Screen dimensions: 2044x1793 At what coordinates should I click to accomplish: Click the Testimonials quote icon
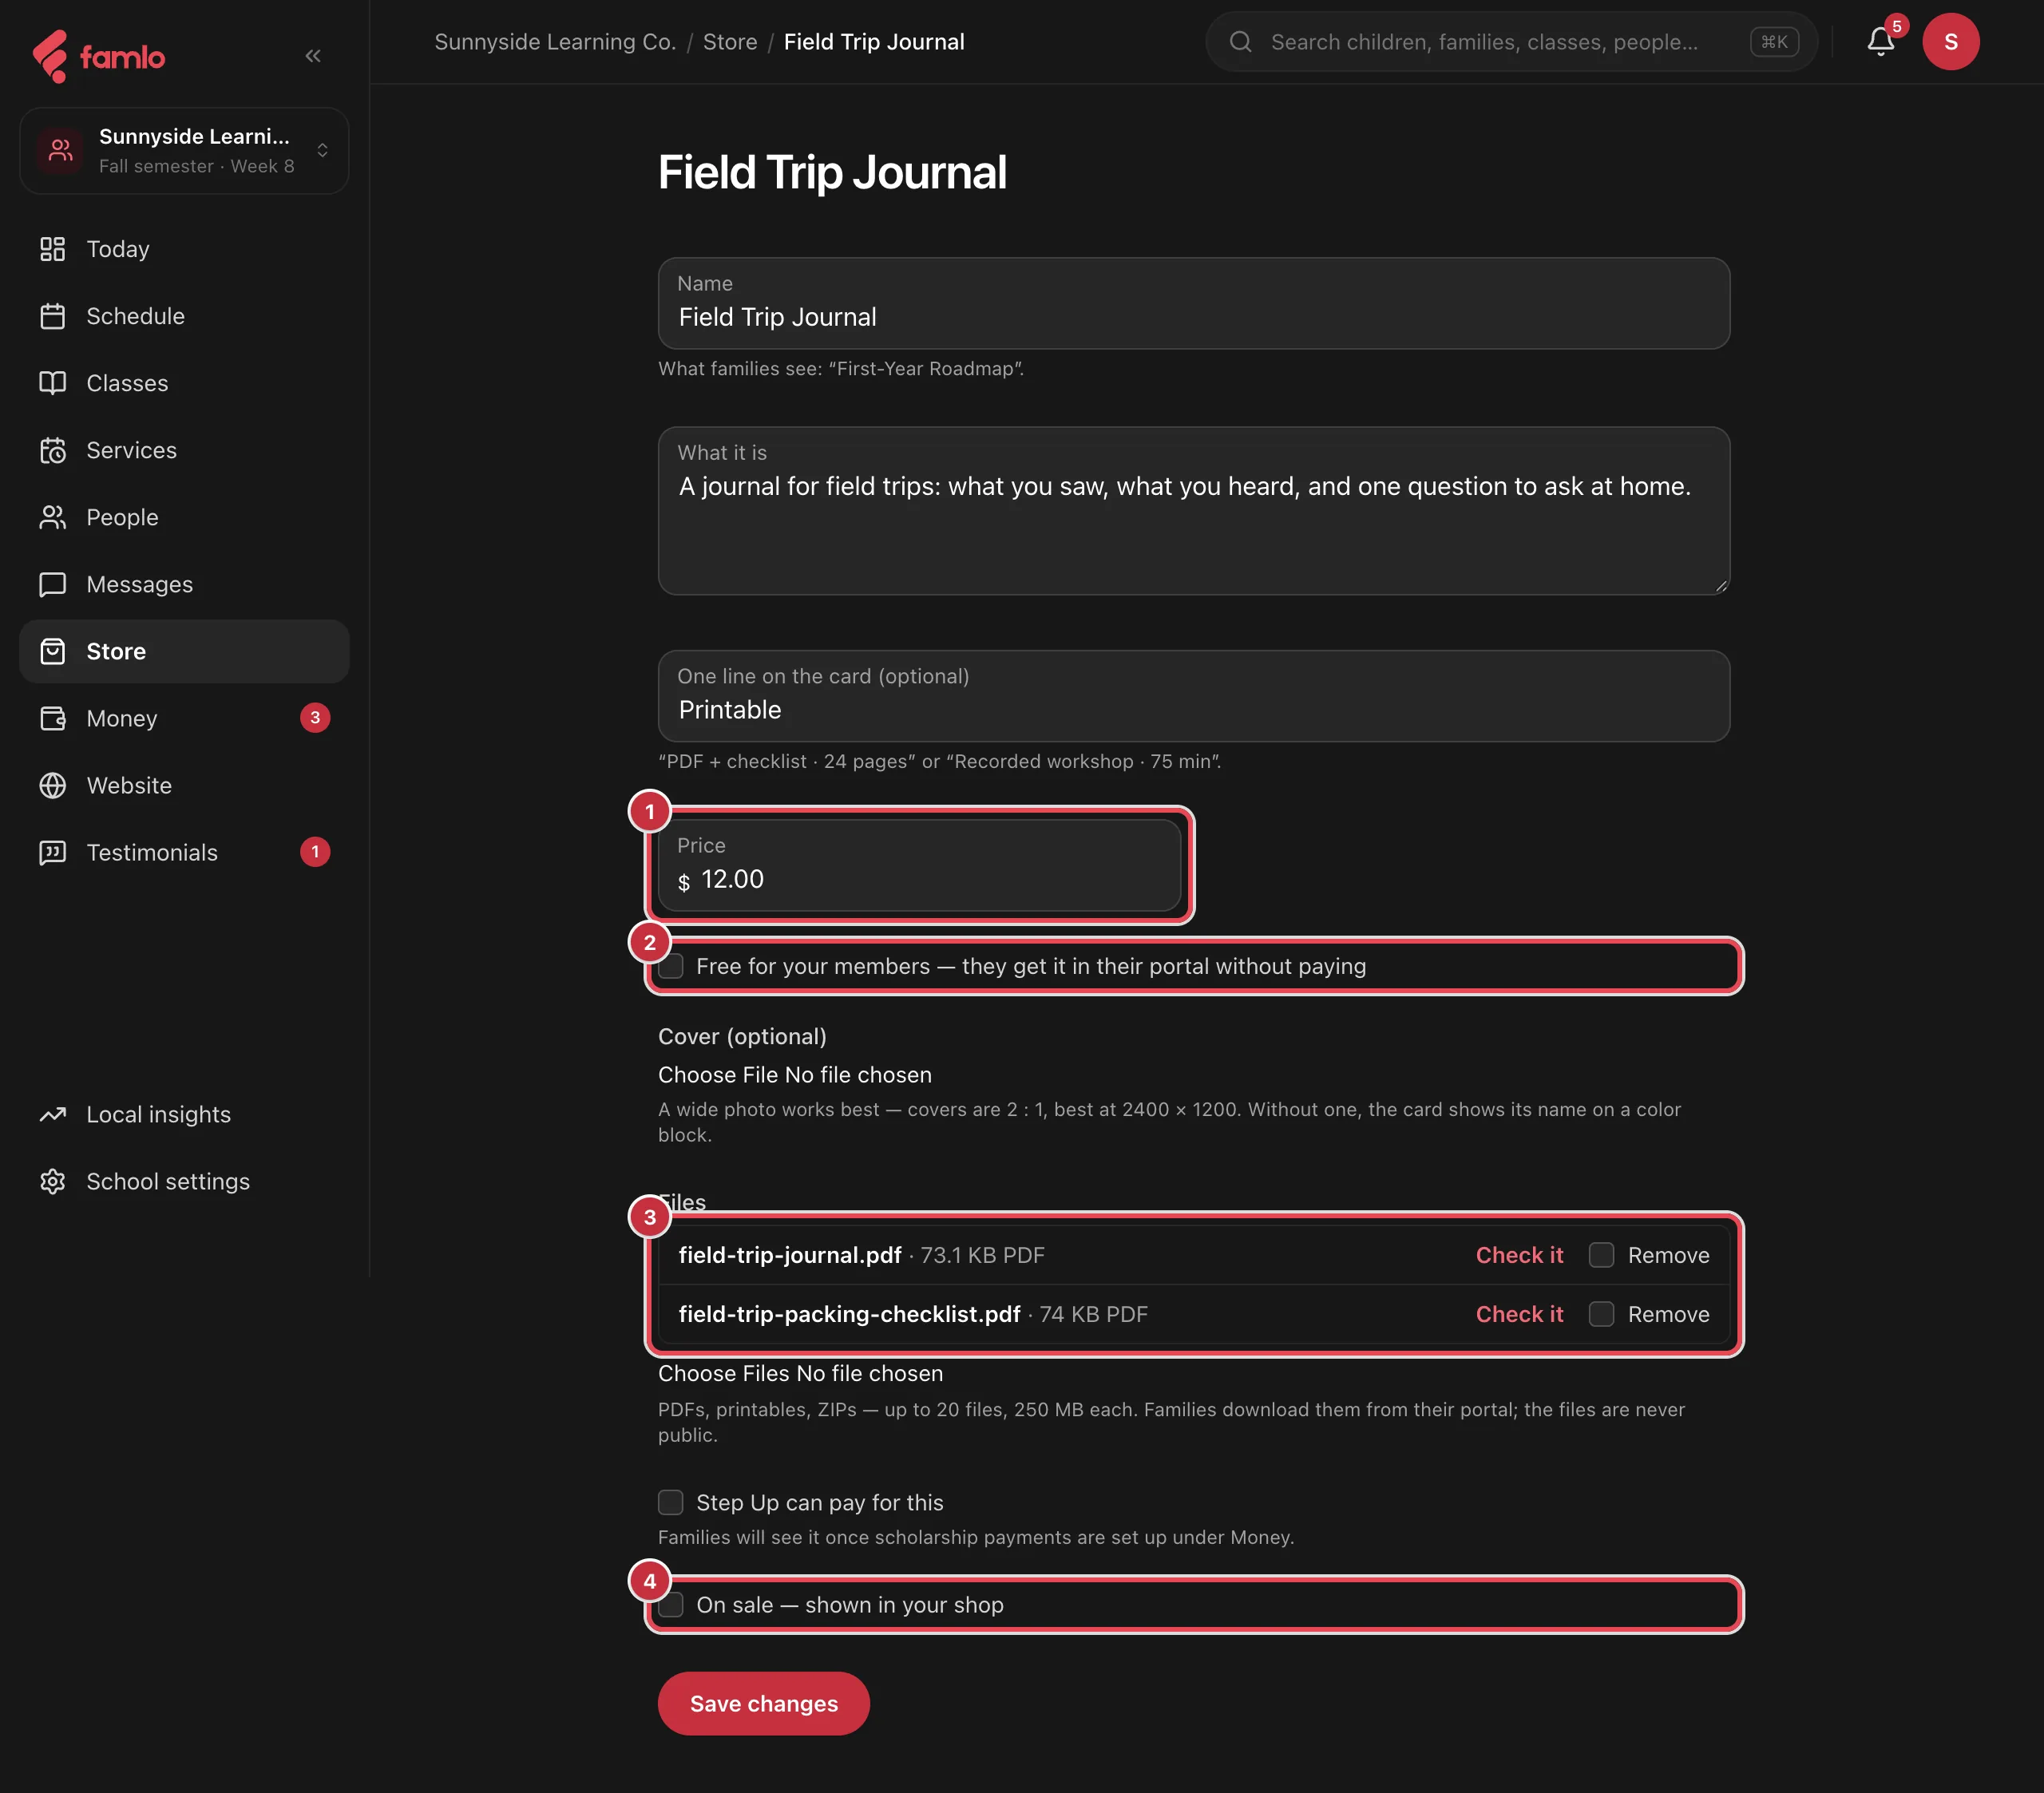pos(53,852)
